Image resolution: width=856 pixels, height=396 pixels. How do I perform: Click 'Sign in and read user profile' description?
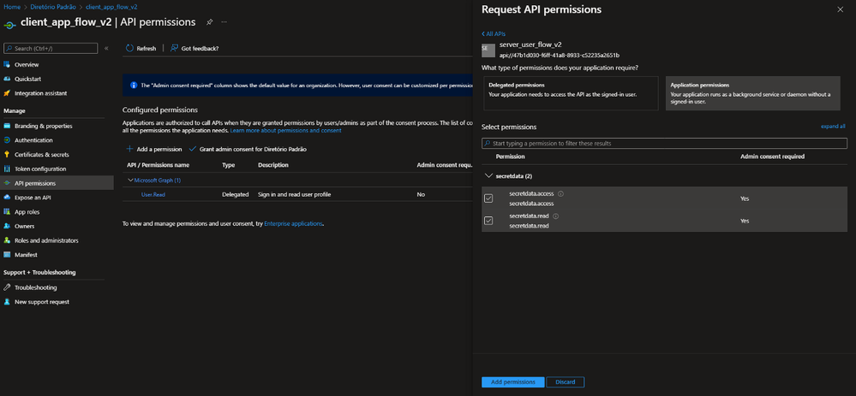294,194
